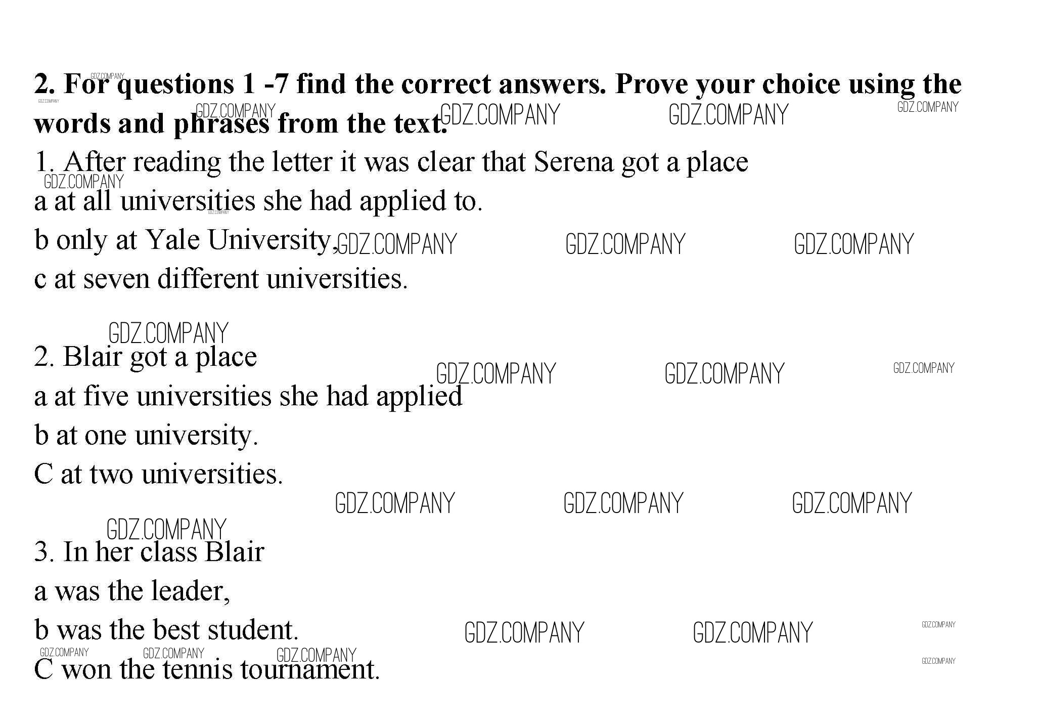Click answer "a was the leader,"

132,591
